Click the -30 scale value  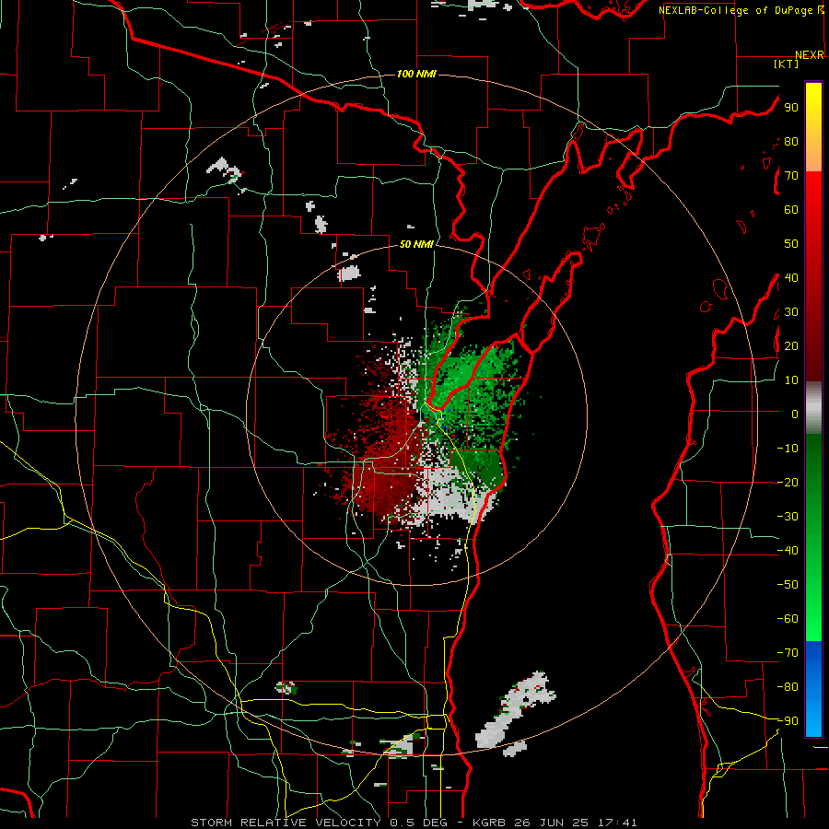pos(788,516)
